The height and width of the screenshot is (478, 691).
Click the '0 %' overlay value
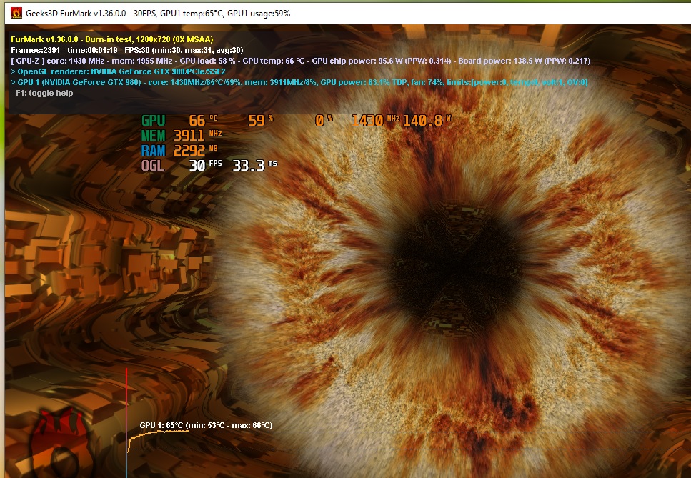[x=324, y=121]
